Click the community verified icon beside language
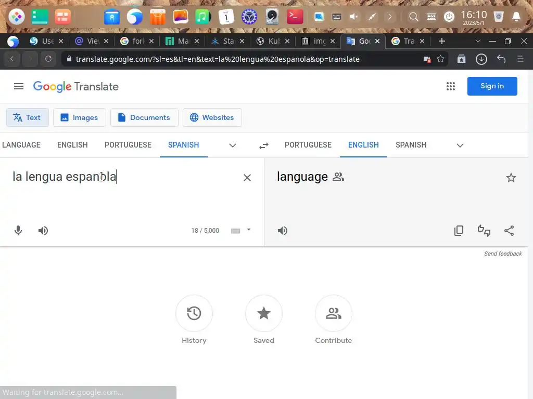Image resolution: width=533 pixels, height=399 pixels. 338,177
